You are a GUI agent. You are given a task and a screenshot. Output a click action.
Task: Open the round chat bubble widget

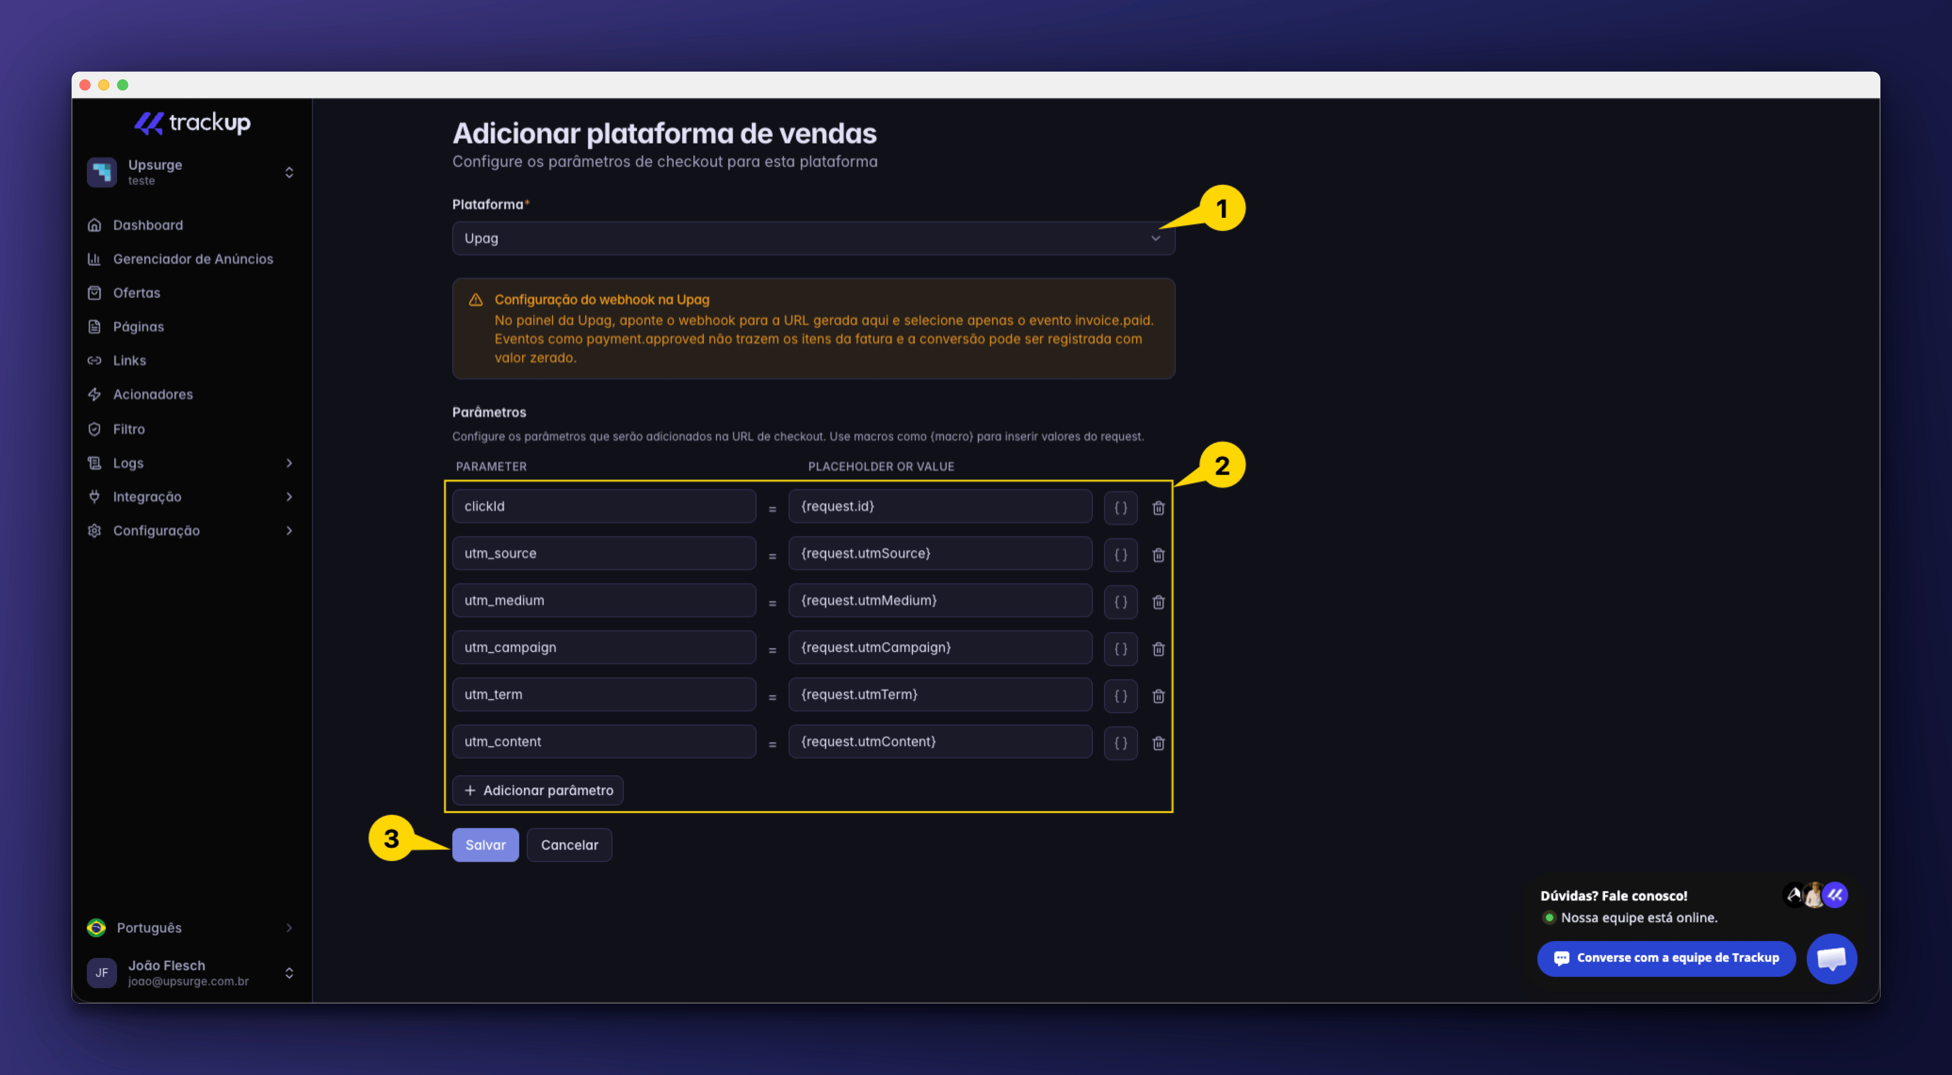tap(1831, 958)
